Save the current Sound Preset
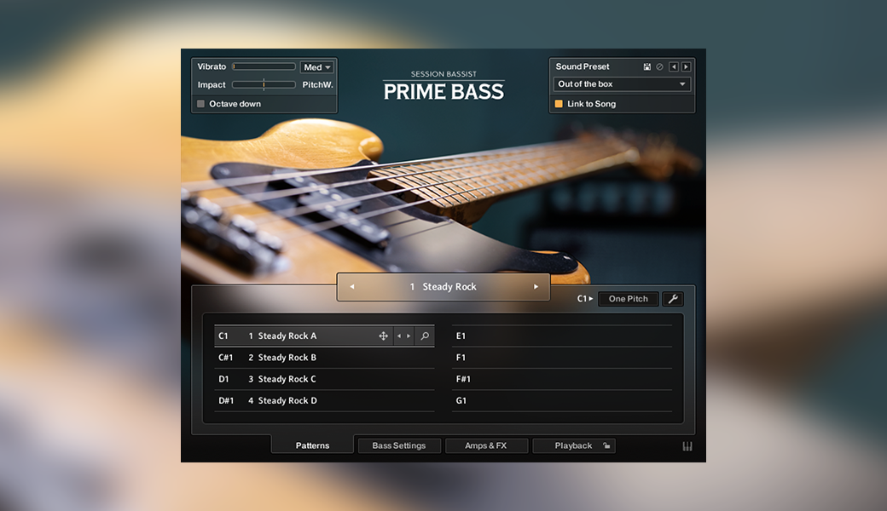 (647, 66)
